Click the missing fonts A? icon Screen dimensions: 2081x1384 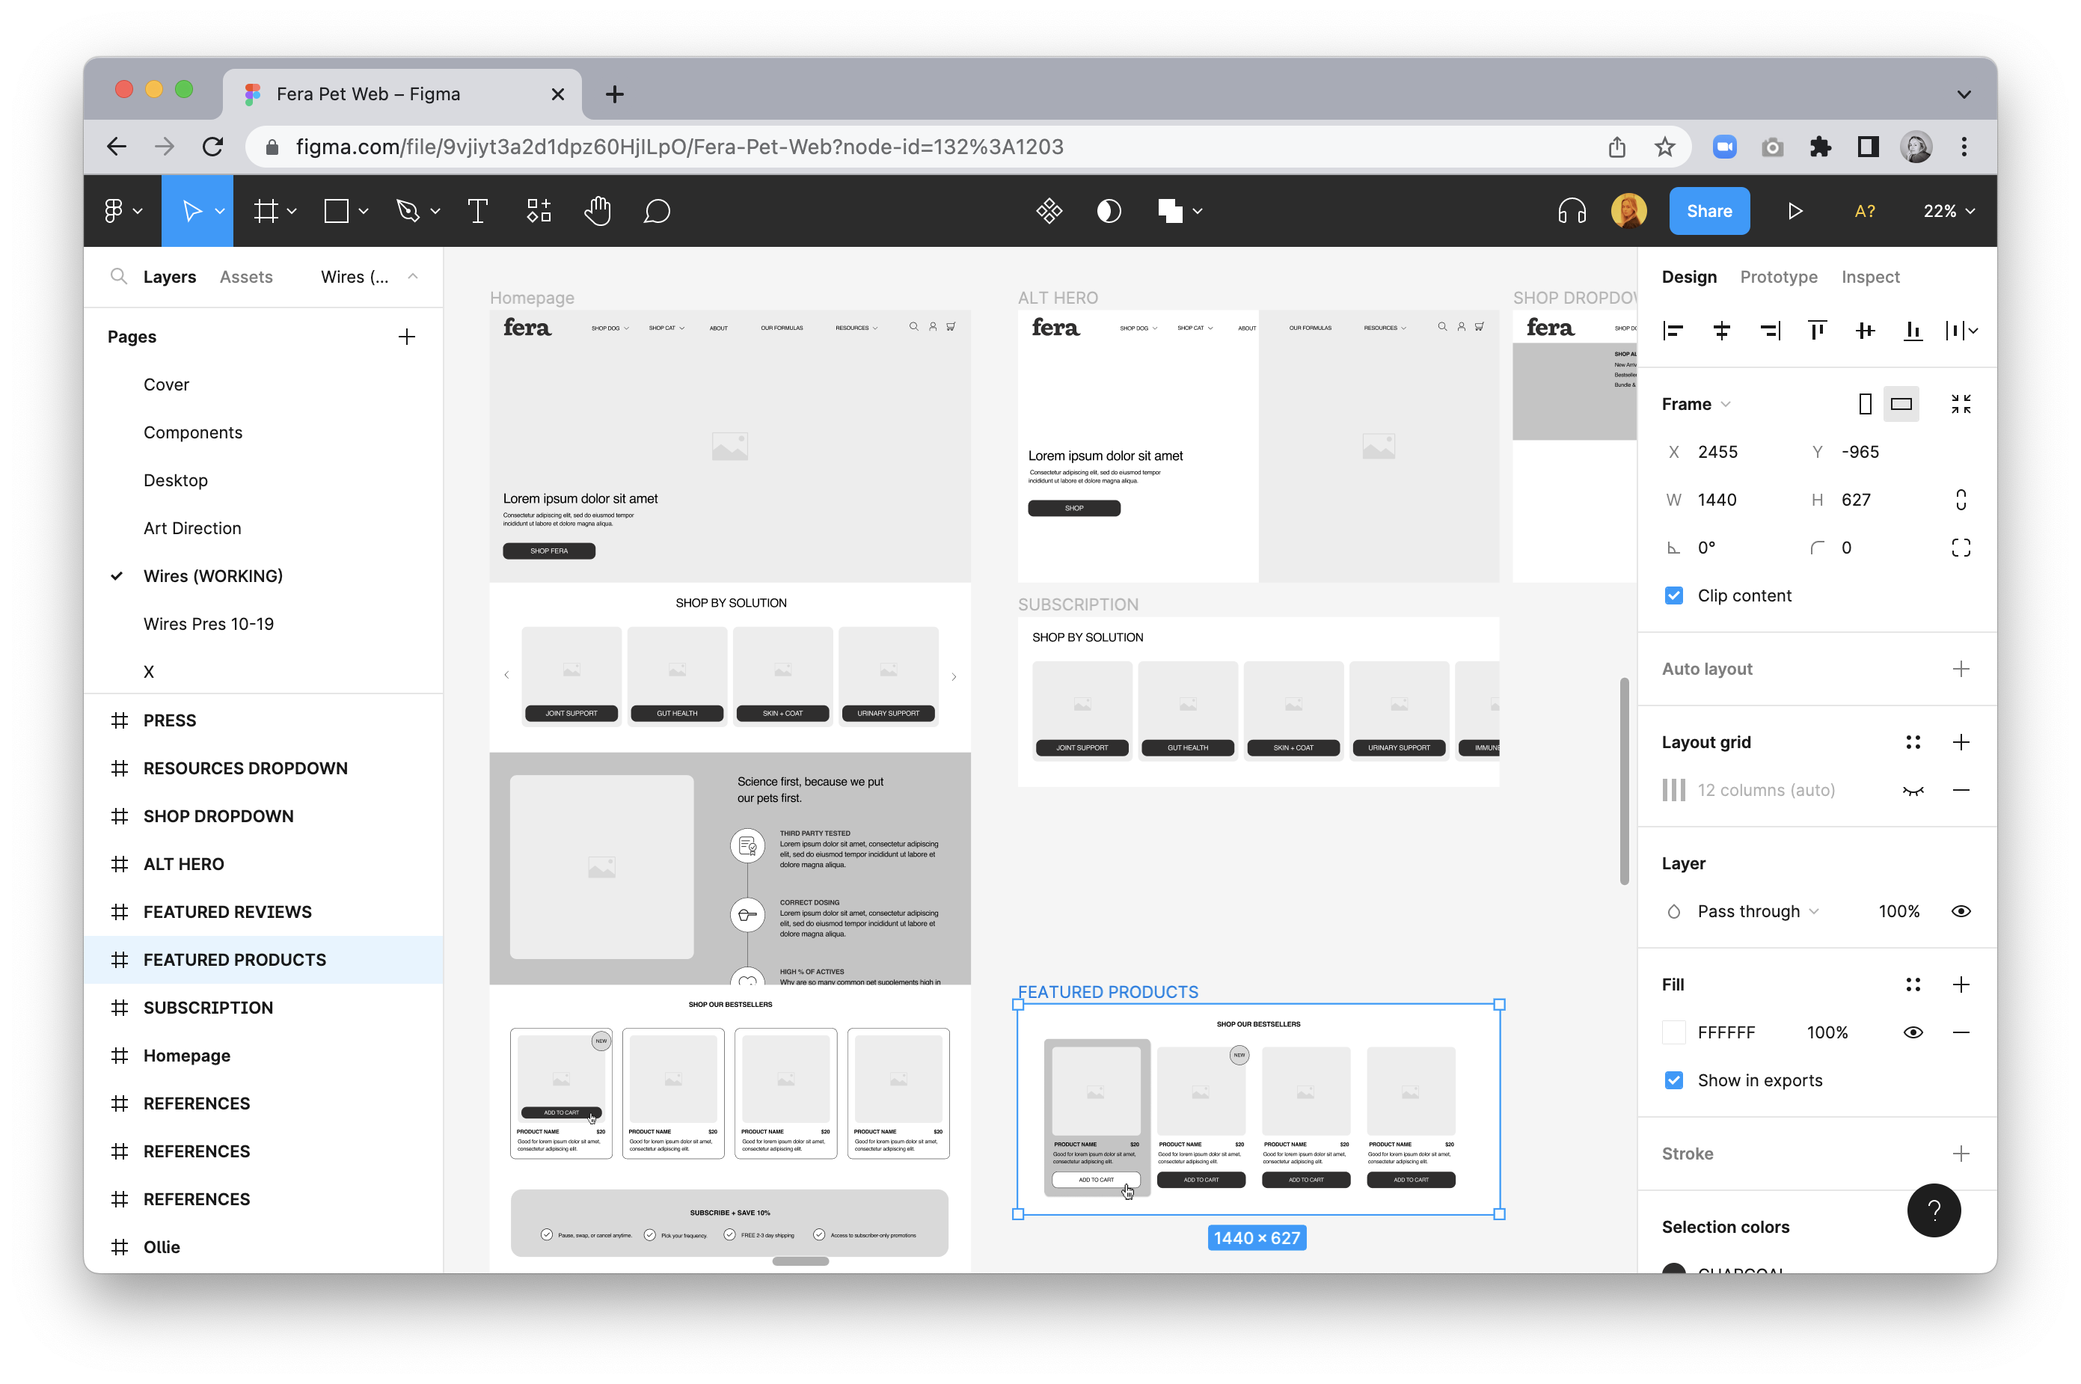(1864, 211)
